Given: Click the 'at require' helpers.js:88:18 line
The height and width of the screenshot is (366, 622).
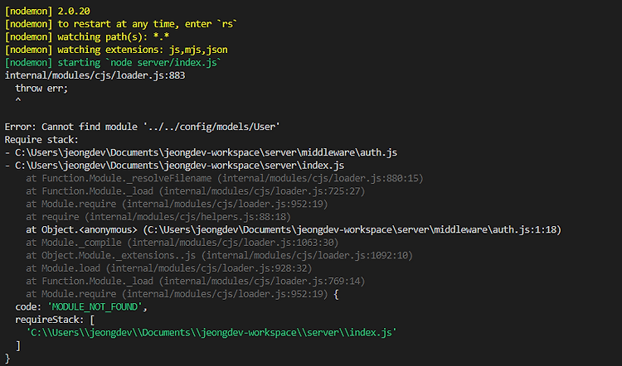Looking at the screenshot, I should click(x=158, y=217).
